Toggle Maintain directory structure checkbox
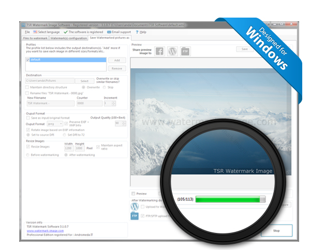 tap(27, 87)
